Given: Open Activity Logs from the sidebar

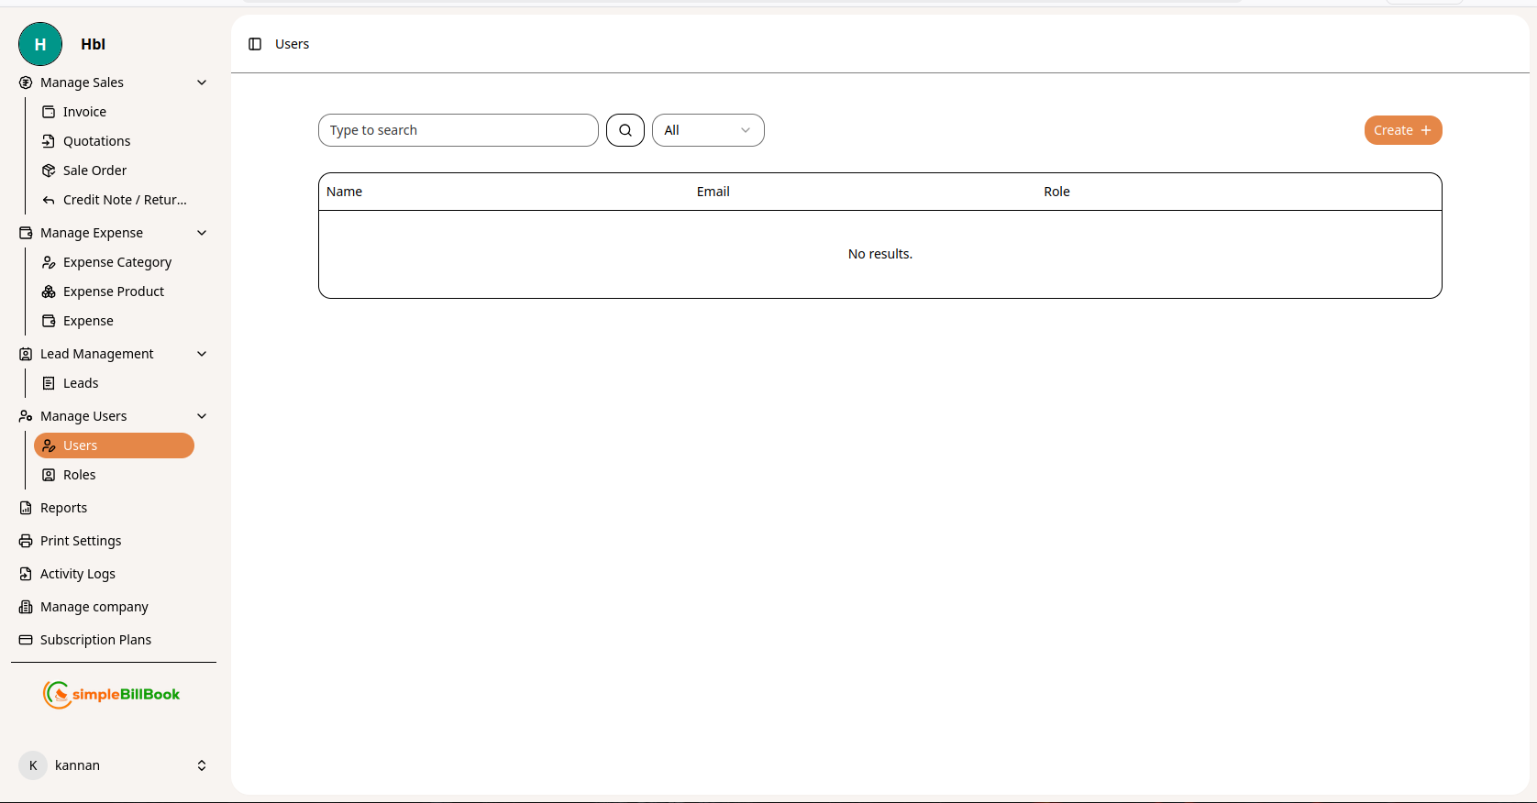Looking at the screenshot, I should point(78,574).
